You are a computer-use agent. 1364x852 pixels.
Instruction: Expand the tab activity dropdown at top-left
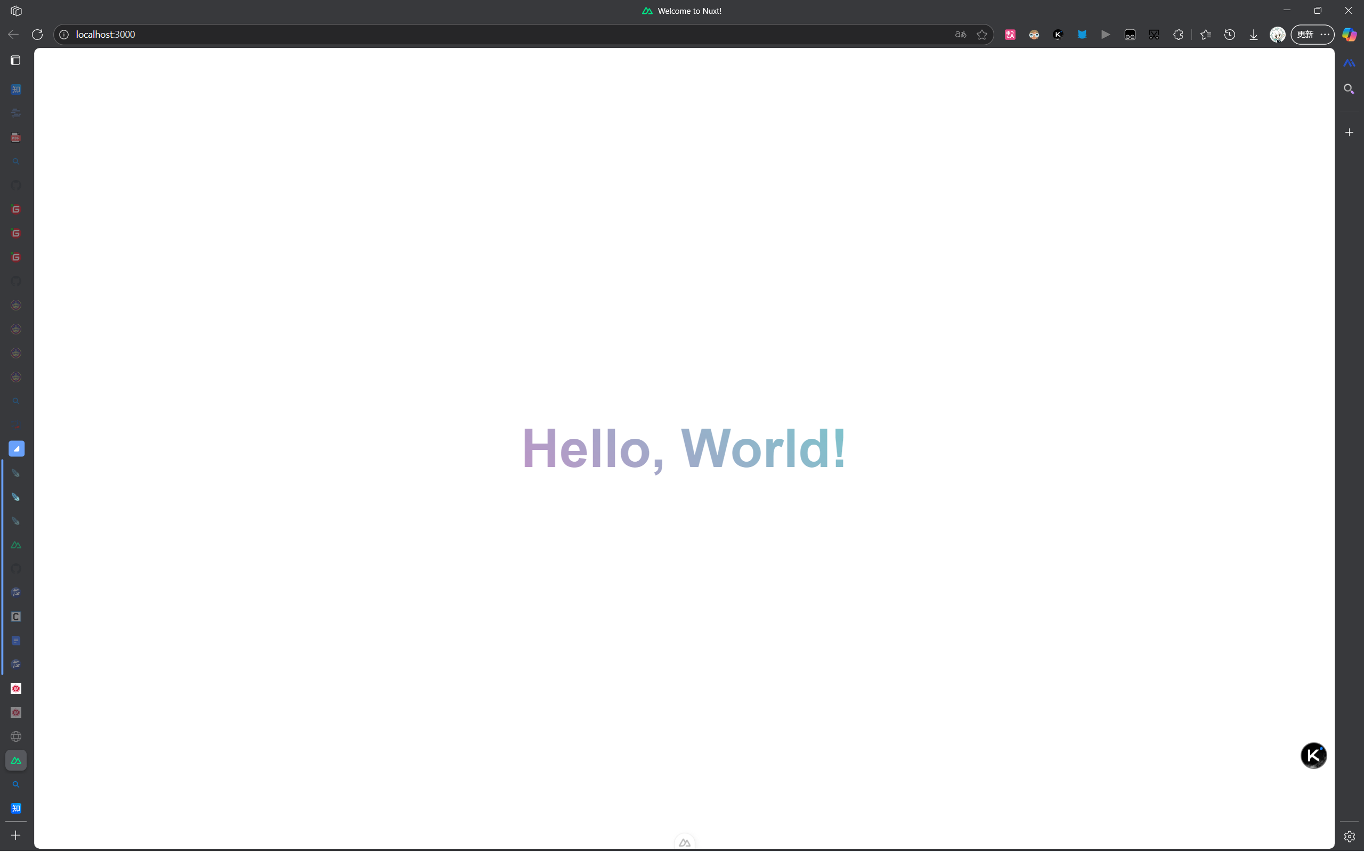(17, 10)
